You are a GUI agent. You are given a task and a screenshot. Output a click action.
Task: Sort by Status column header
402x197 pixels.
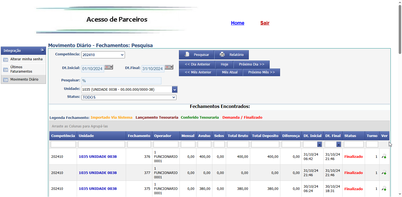pyautogui.click(x=353, y=136)
